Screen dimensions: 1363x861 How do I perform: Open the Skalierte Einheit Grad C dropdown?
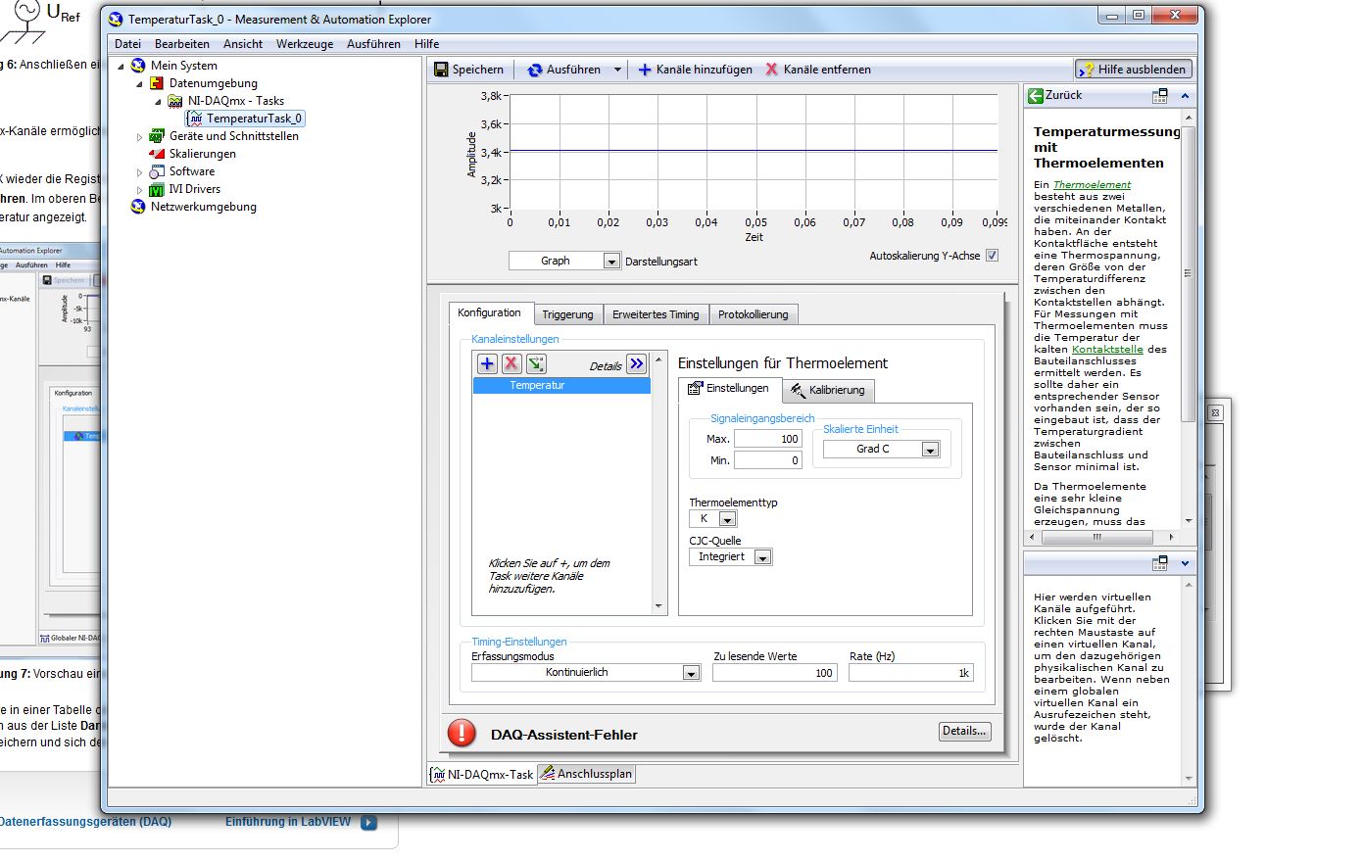tap(931, 450)
